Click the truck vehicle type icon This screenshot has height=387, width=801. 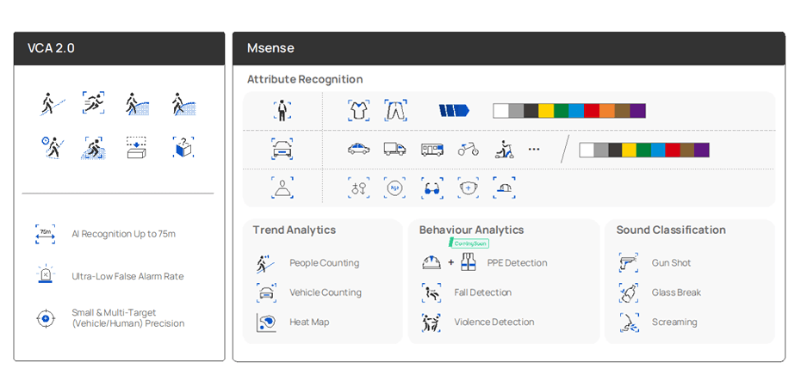tap(394, 149)
